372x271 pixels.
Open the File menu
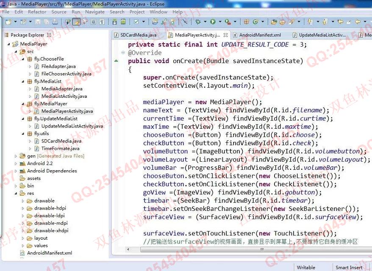pyautogui.click(x=6, y=12)
